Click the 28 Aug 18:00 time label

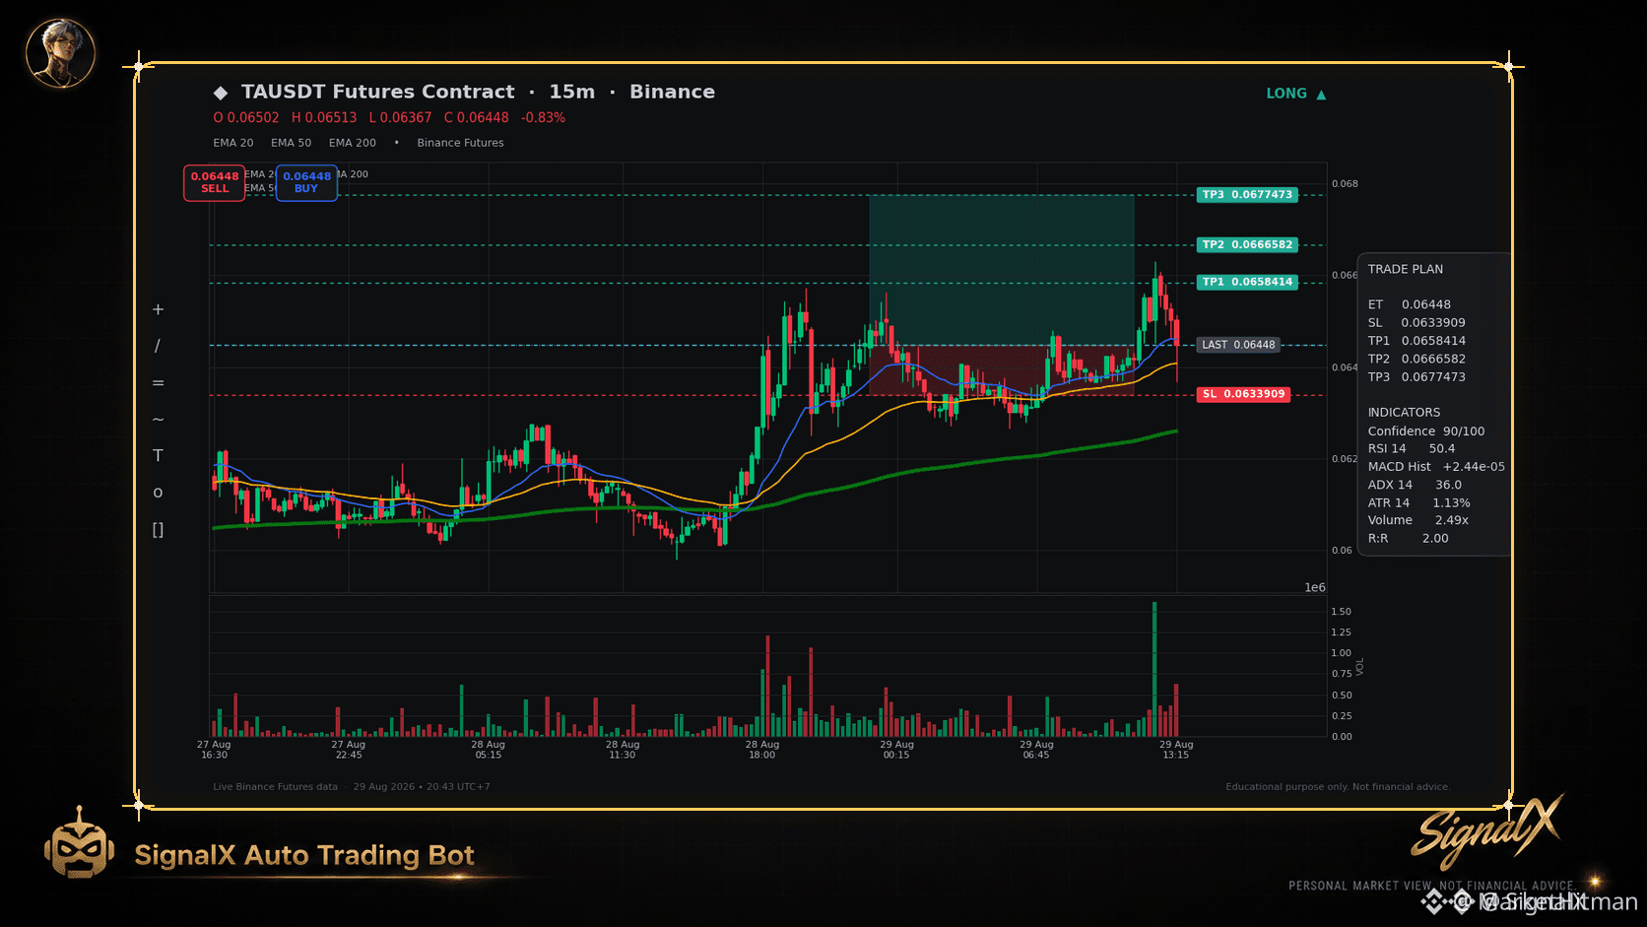pos(762,750)
